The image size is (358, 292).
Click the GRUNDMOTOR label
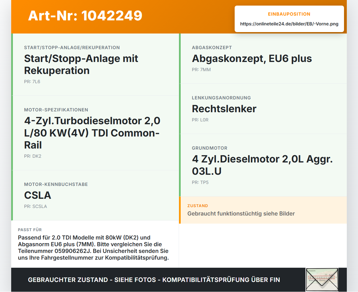pos(209,148)
